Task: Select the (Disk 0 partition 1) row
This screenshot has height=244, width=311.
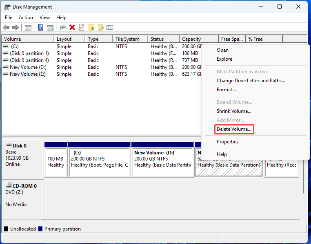Action: (102, 53)
